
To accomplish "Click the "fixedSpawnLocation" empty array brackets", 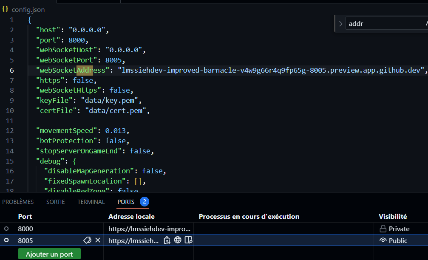I will coord(138,181).
